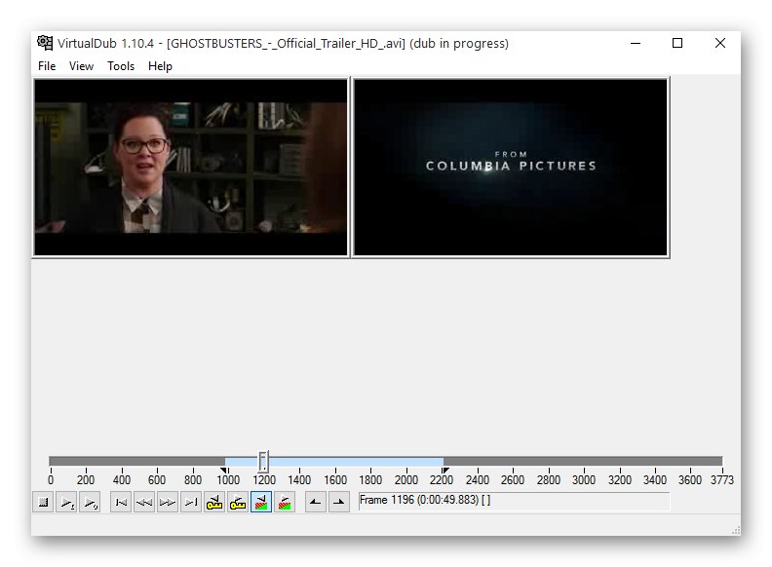Viewport: 772px width, 567px height.
Task: Click the Frame 1196 position field
Action: [514, 501]
